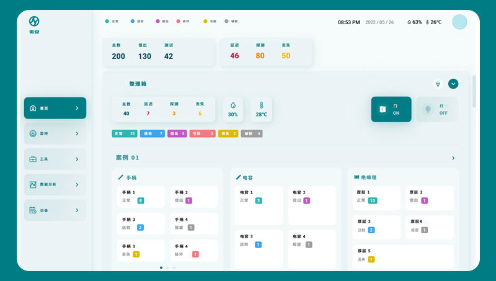
Task: Collapse 整理箱 panel with round chevron button
Action: click(x=453, y=84)
